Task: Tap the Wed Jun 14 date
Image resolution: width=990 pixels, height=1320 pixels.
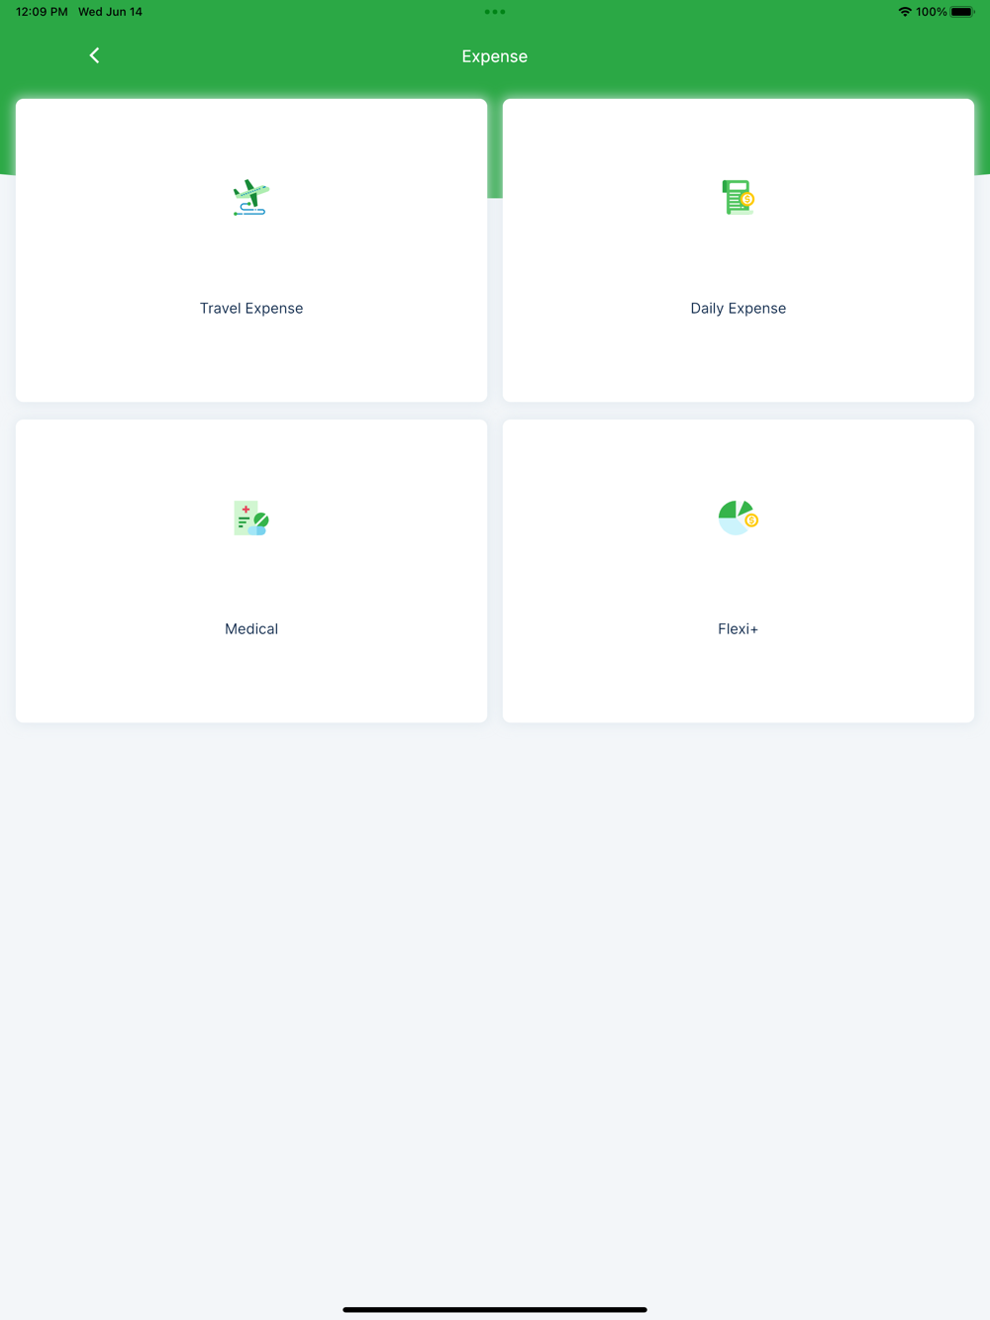Action: coord(110,12)
